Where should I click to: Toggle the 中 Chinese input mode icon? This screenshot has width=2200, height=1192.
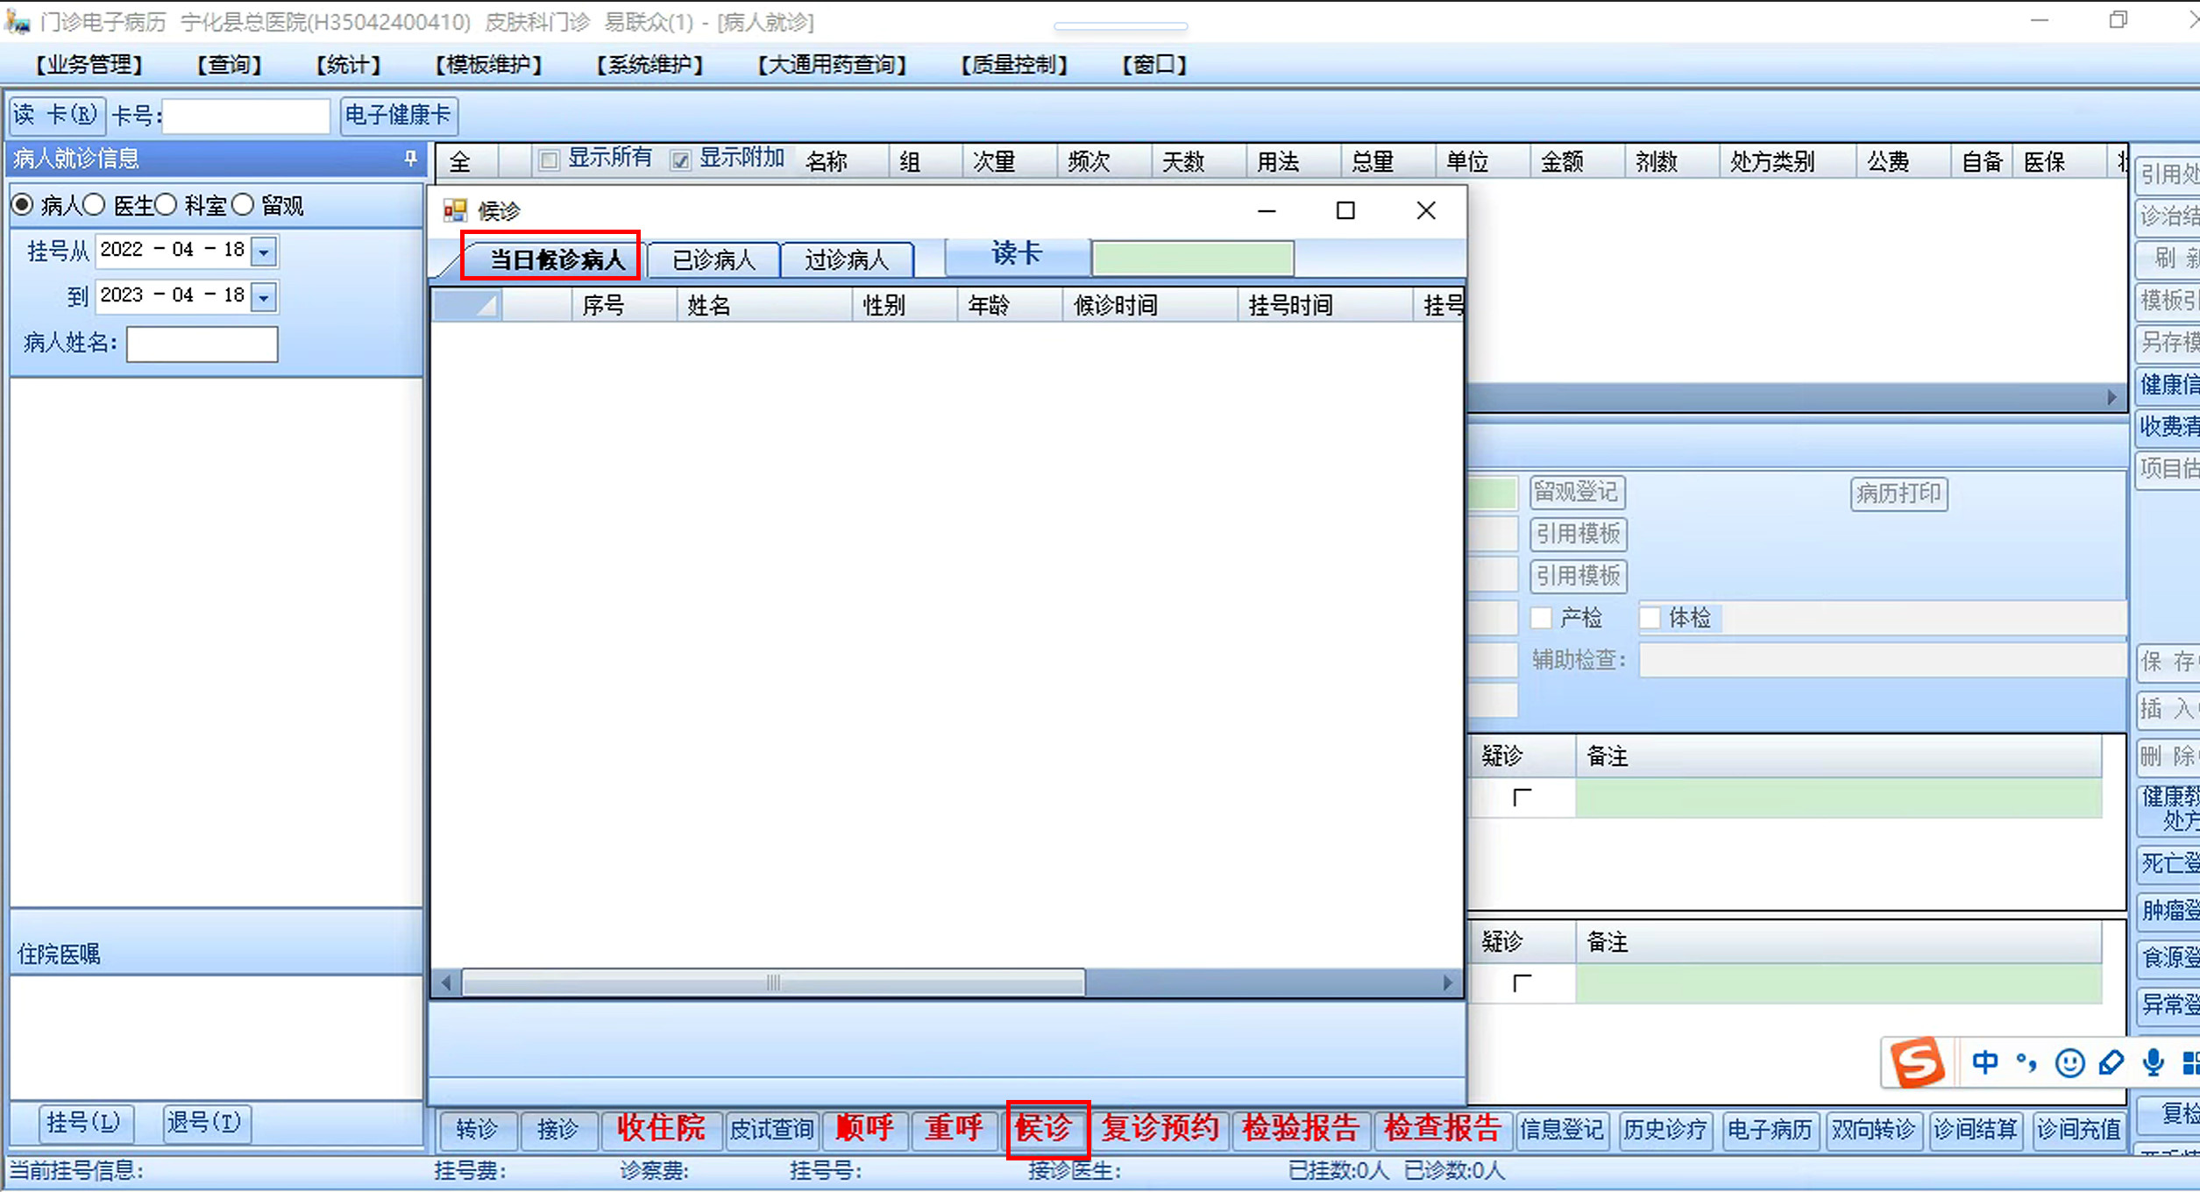pos(1984,1062)
